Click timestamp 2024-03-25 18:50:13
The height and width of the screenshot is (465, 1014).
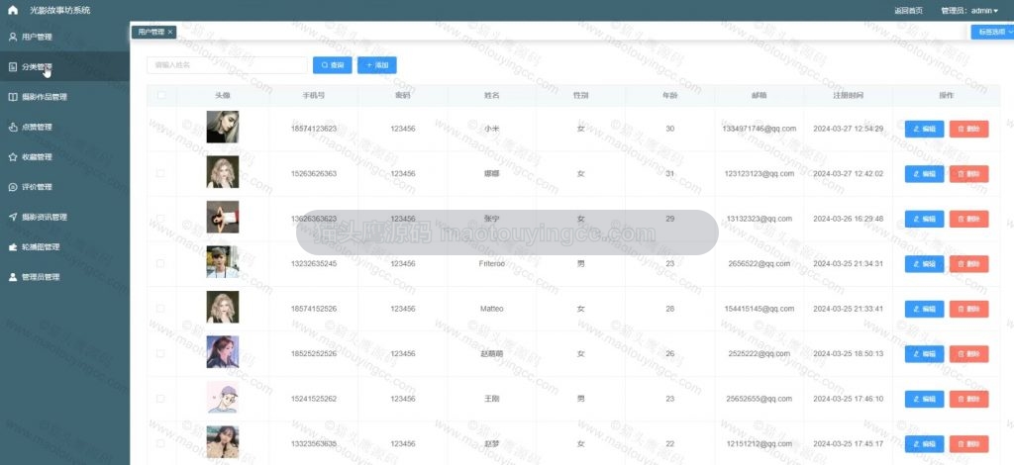tap(848, 354)
